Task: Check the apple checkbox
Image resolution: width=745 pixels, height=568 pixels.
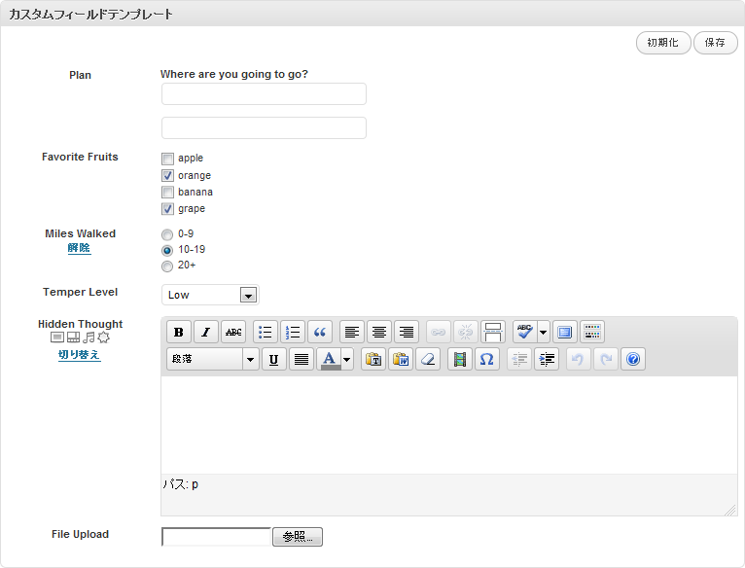Action: (x=167, y=159)
